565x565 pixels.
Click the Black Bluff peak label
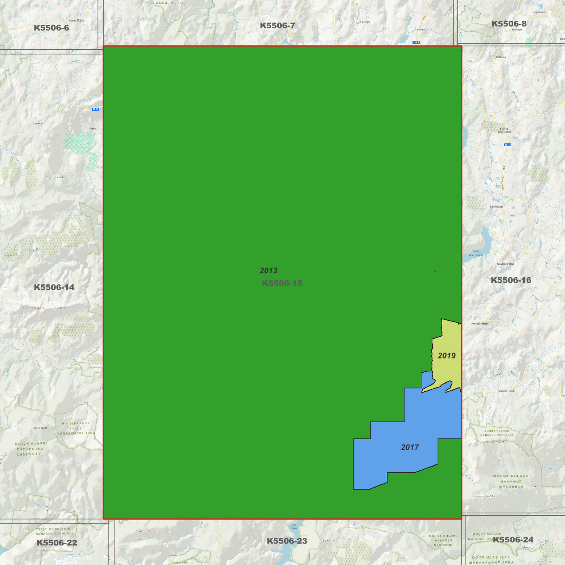click(40, 428)
